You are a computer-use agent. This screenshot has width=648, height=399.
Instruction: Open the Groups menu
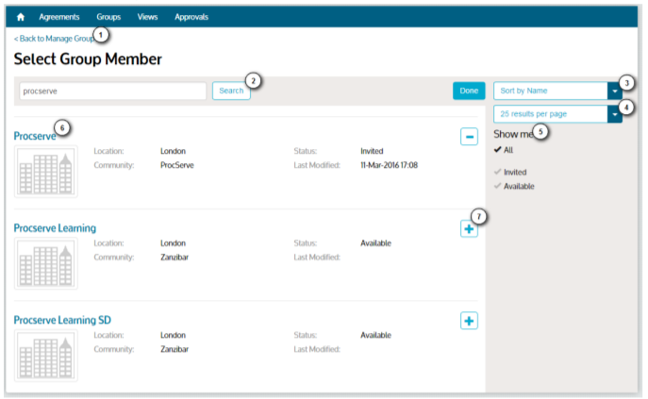[108, 17]
